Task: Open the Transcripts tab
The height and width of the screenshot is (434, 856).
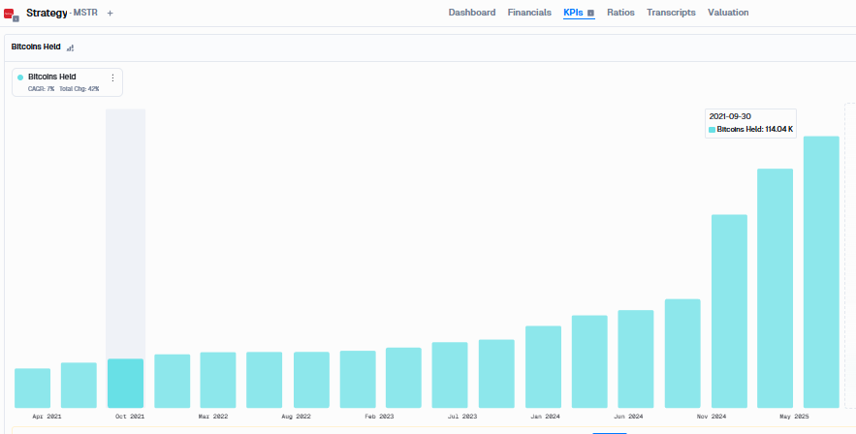Action: 671,13
